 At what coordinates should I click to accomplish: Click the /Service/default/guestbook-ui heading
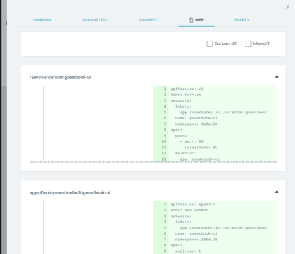[x=61, y=77]
